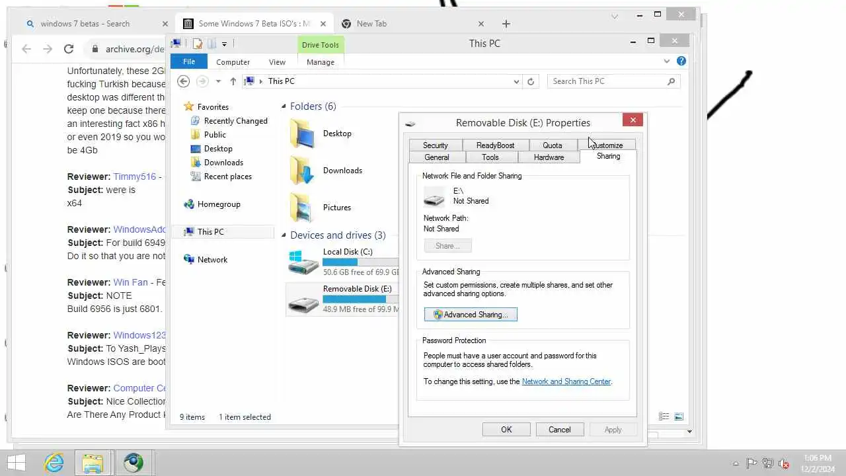Go forward in Explorer
Image resolution: width=846 pixels, height=476 pixels.
click(202, 81)
